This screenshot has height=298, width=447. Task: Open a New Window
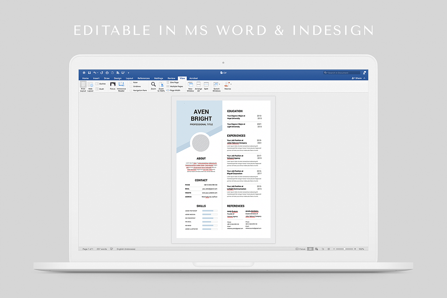click(x=190, y=87)
